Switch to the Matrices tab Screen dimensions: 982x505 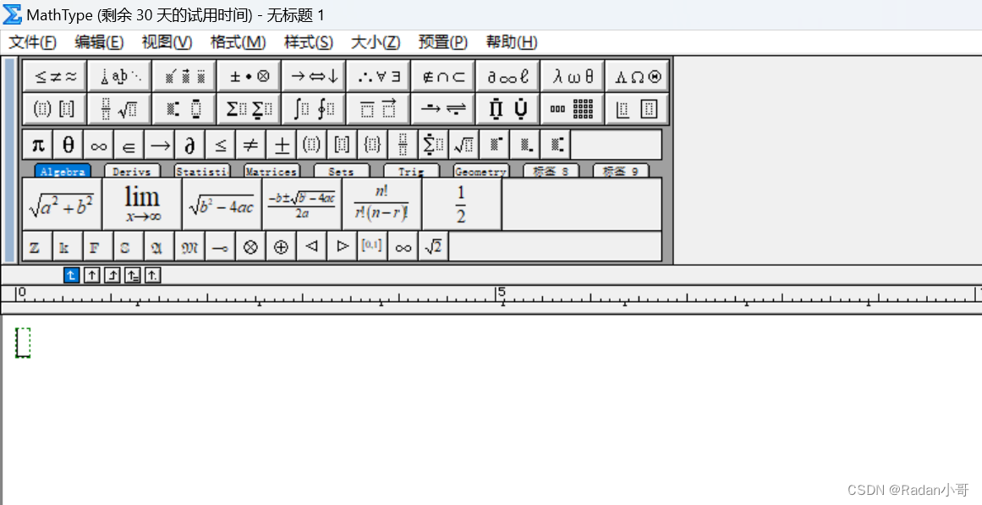[x=272, y=171]
